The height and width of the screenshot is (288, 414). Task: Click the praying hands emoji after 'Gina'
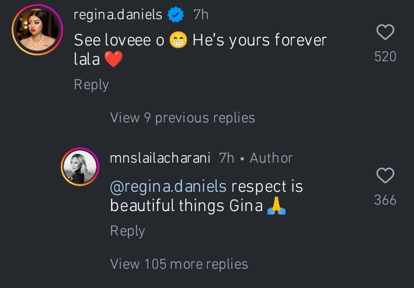click(276, 206)
